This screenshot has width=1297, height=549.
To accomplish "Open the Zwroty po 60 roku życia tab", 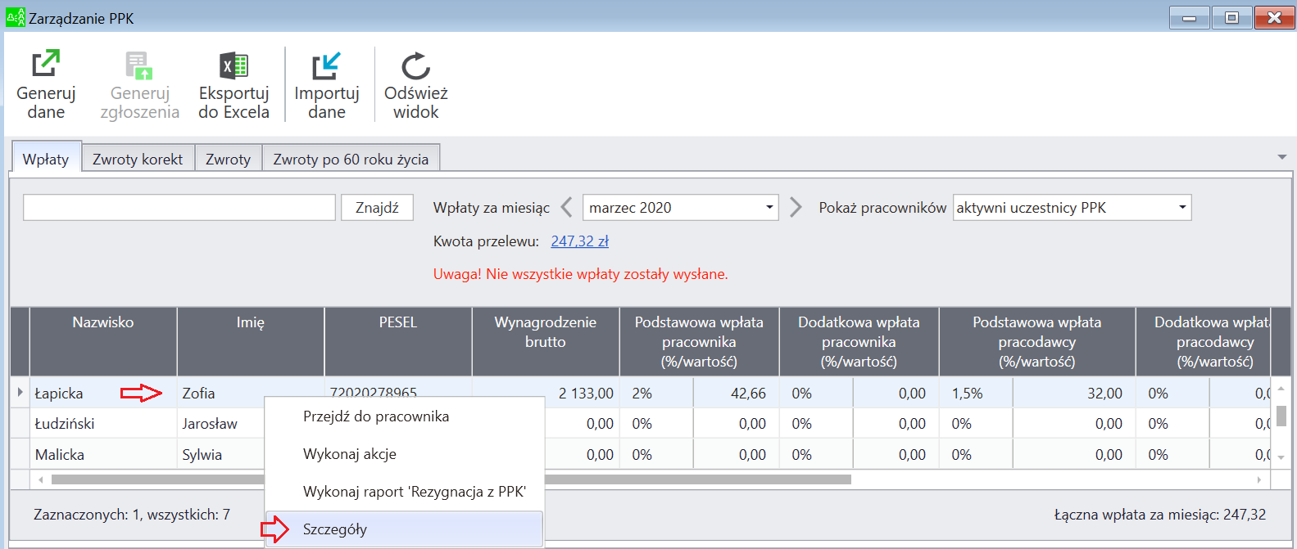I will point(351,159).
